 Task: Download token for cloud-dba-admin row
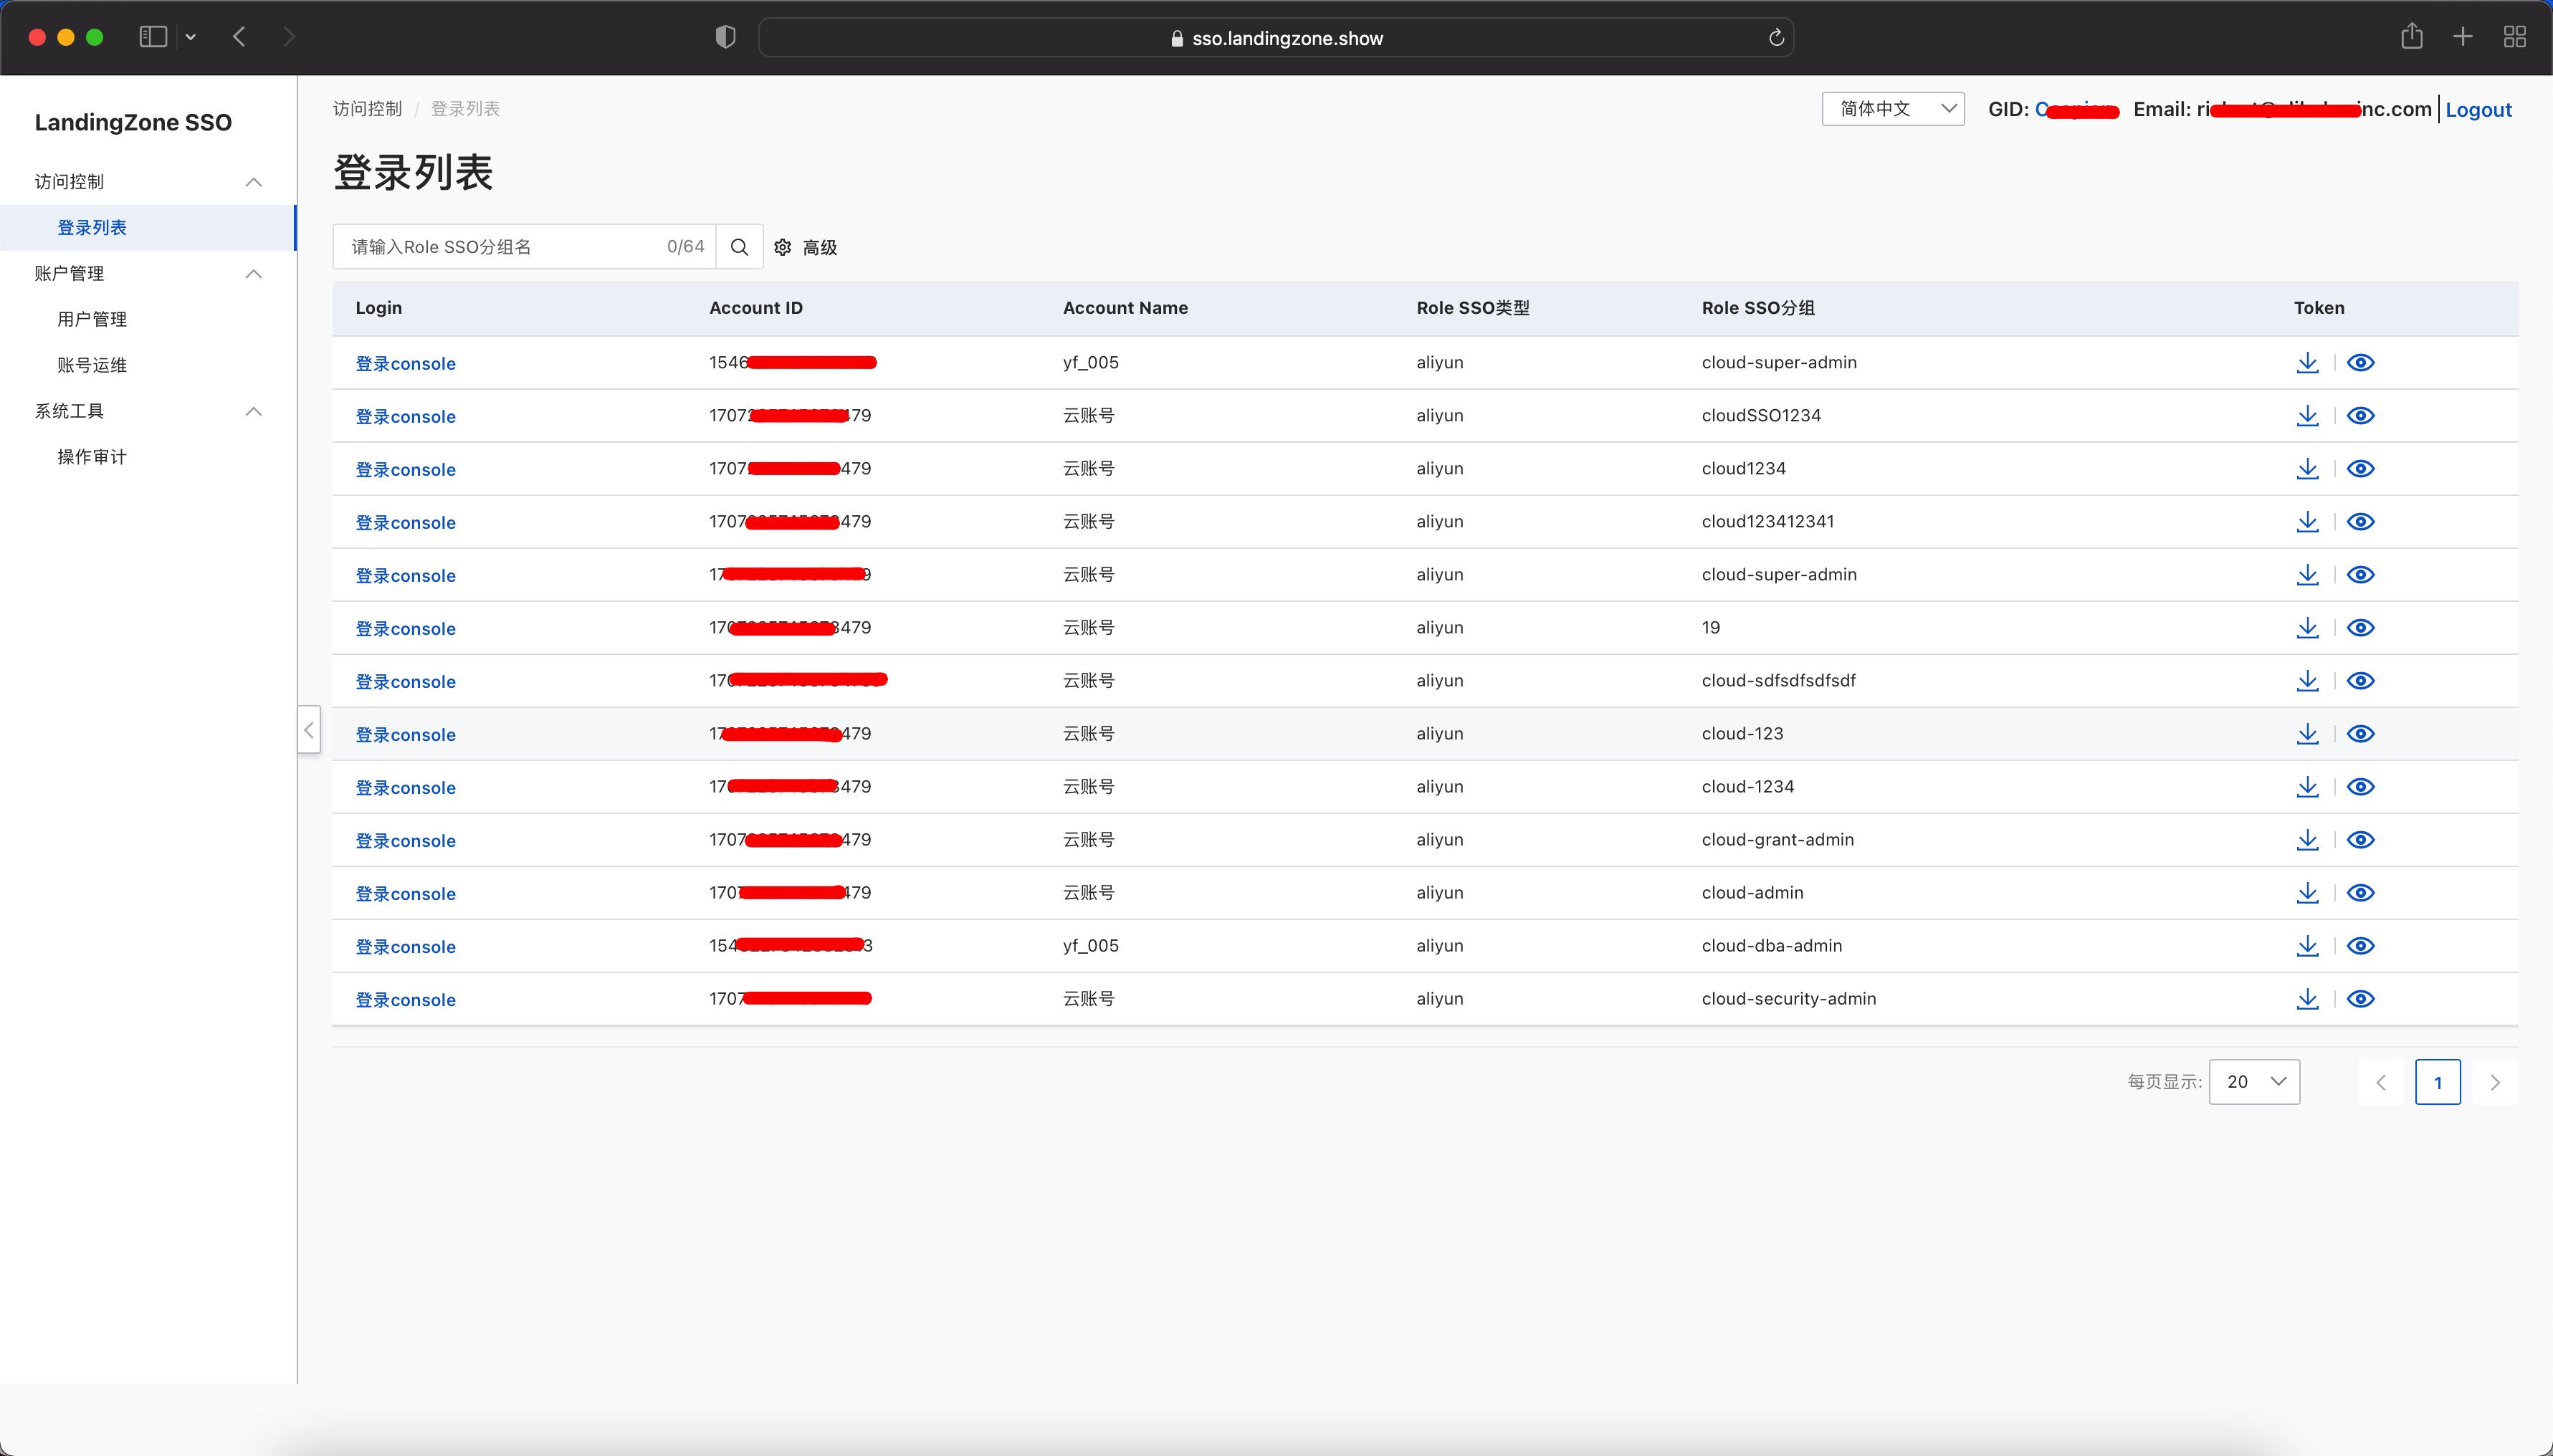(2307, 946)
